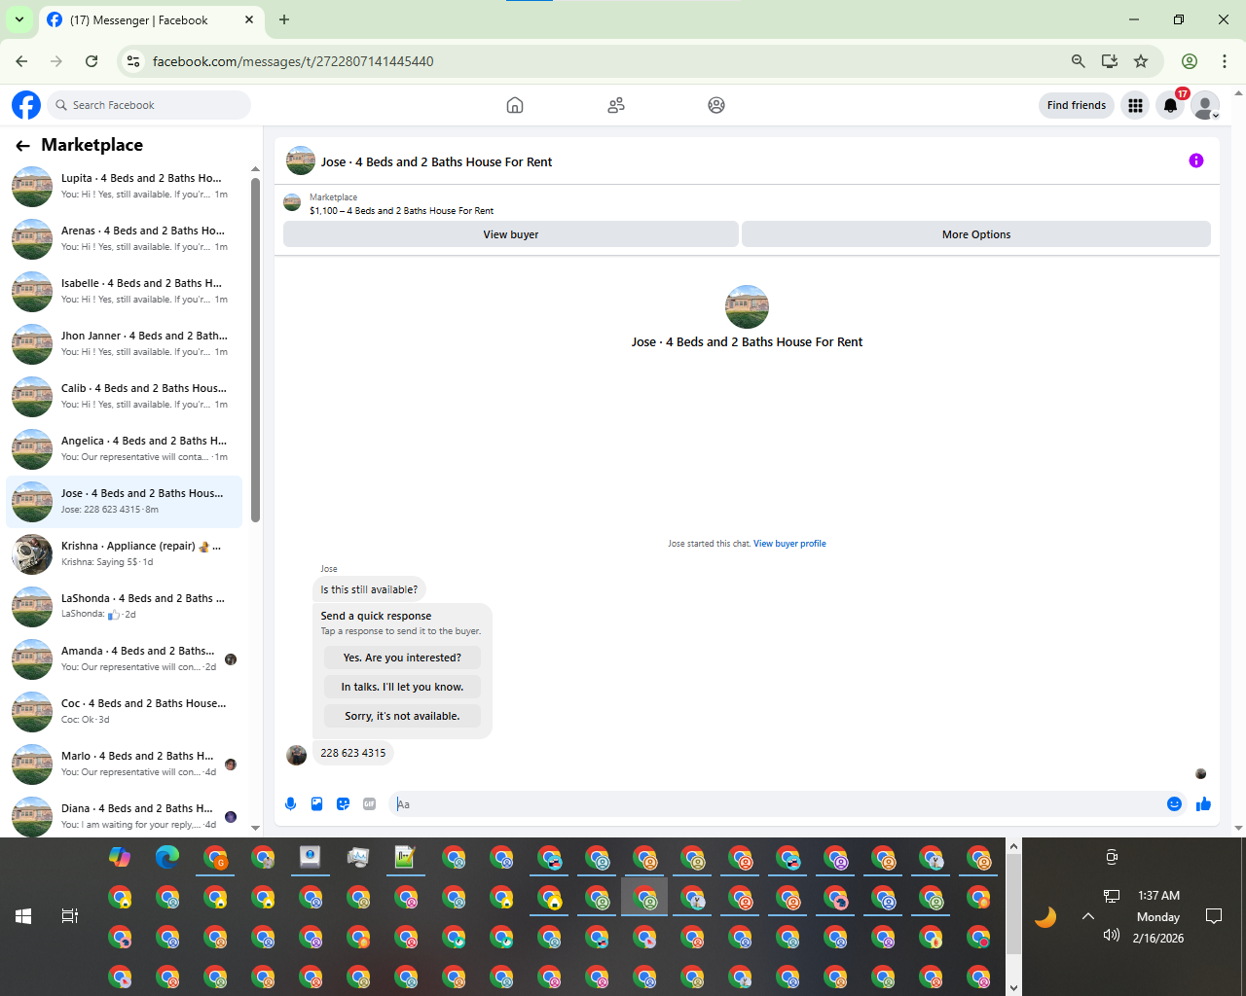Click the conversation list scrollbar
This screenshot has height=996, width=1246.
(255, 350)
